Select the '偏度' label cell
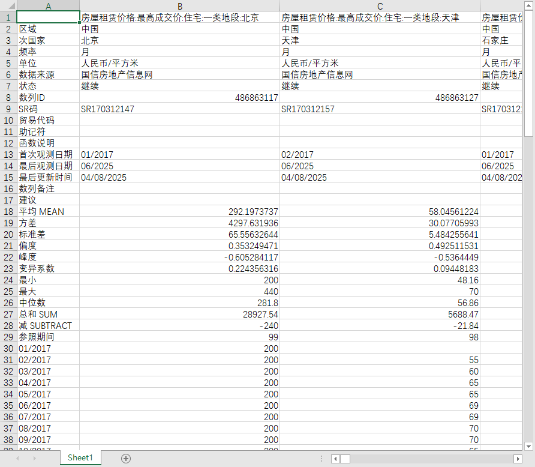 pos(48,246)
